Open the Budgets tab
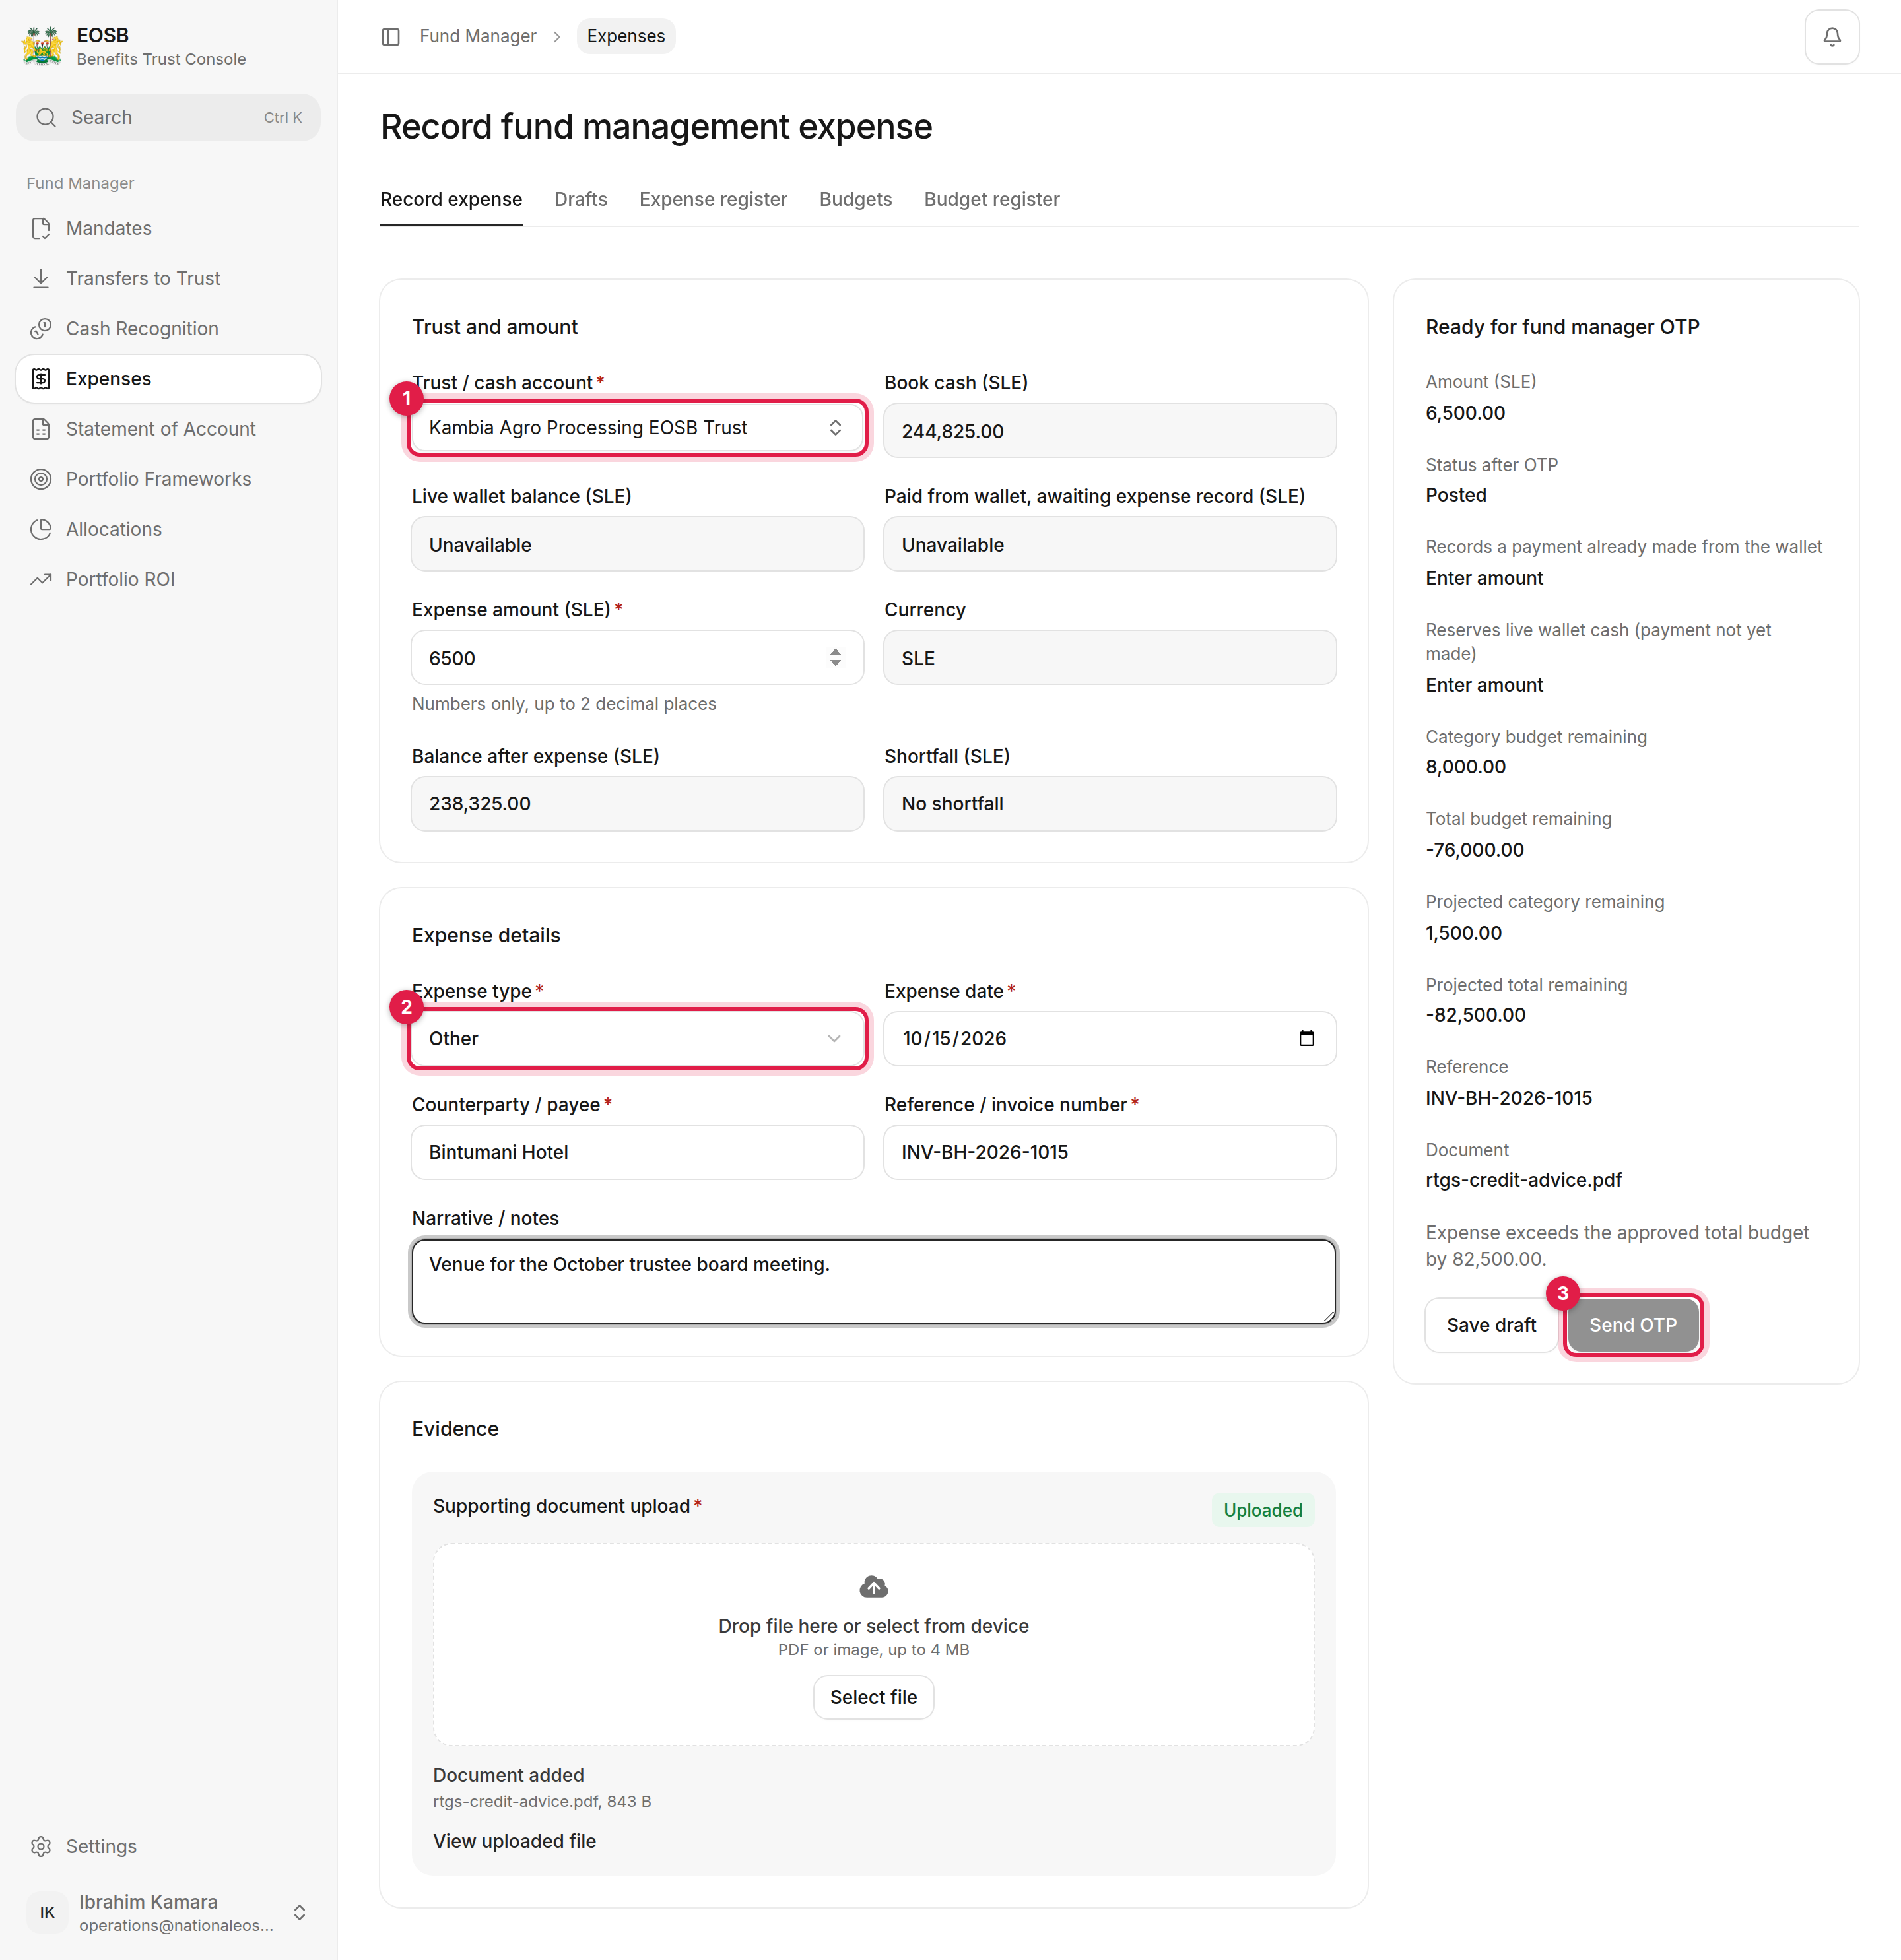 pyautogui.click(x=855, y=200)
